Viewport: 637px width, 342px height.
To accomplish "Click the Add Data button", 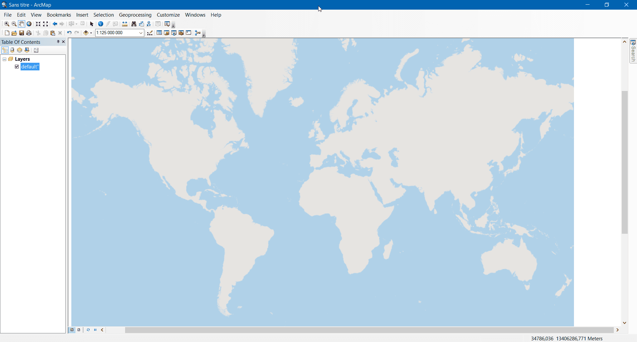I will (86, 33).
